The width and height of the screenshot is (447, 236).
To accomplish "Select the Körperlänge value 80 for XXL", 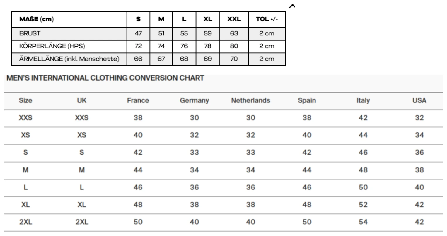I will pos(234,46).
